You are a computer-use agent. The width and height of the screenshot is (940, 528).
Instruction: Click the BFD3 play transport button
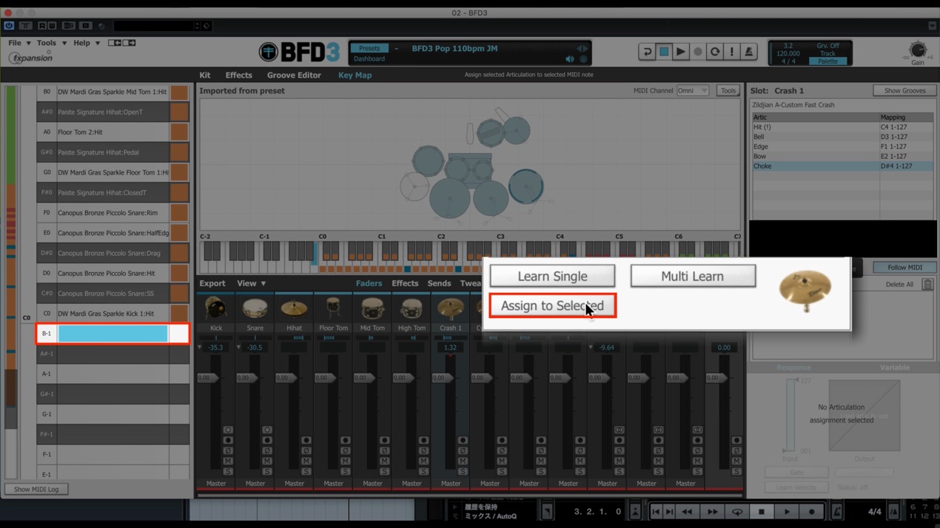(681, 52)
